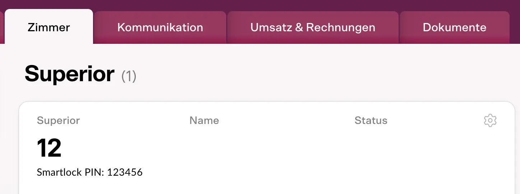
Task: Click the large Superior section heading
Action: point(70,74)
